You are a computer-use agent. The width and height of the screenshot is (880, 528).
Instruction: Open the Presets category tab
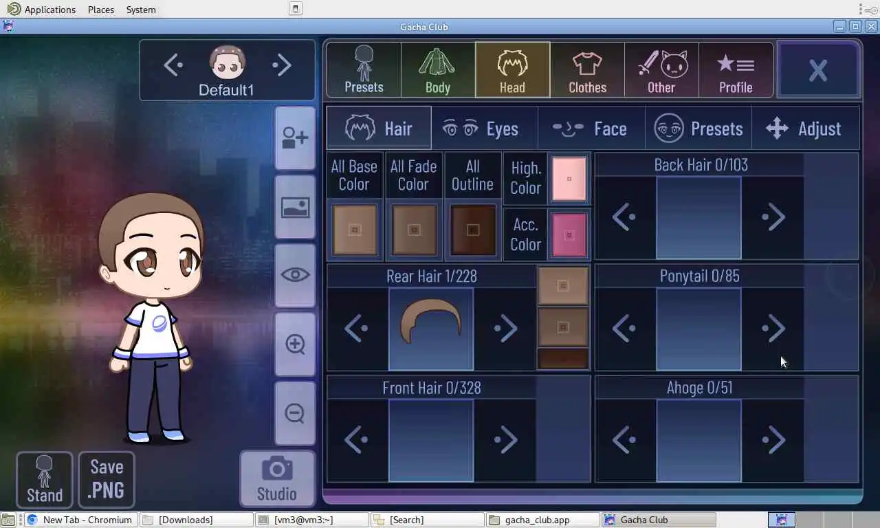364,70
